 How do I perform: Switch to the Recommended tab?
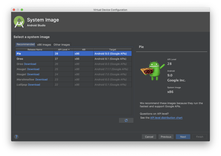click(x=26, y=44)
